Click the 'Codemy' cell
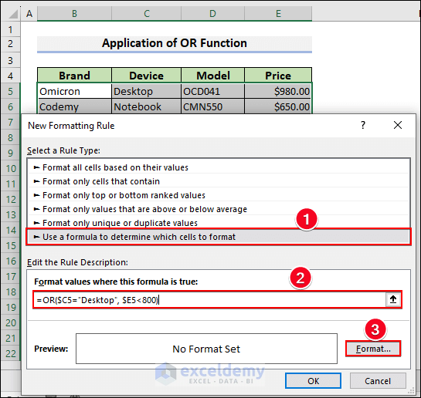This screenshot has width=421, height=398. (x=74, y=106)
